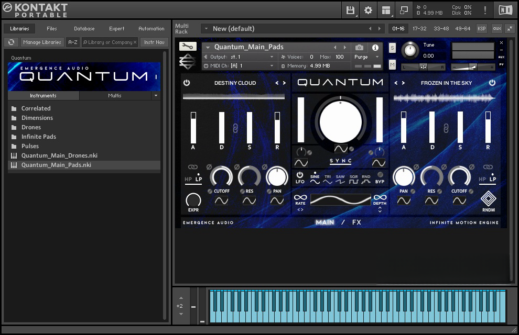Solo the instrument with S button

(x=392, y=48)
